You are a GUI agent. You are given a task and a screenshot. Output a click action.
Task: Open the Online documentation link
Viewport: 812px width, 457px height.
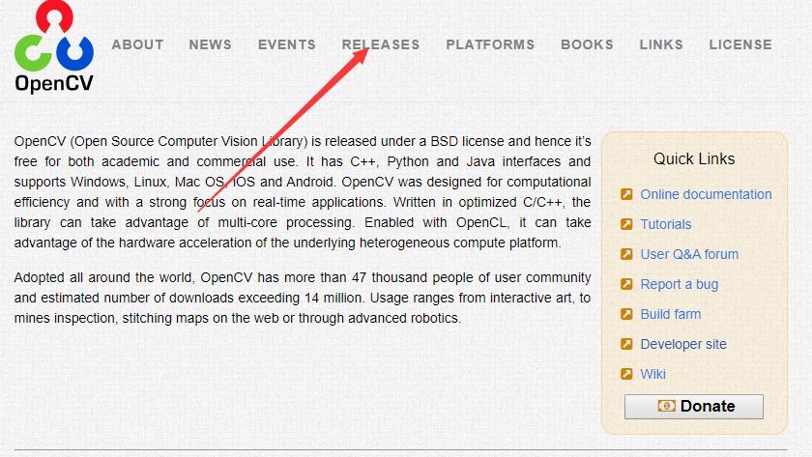click(706, 194)
